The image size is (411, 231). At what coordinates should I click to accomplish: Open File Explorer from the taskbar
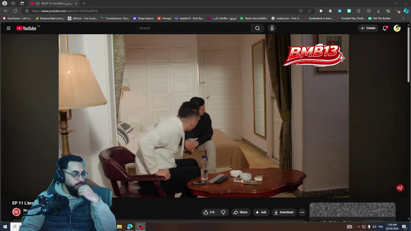point(119,227)
